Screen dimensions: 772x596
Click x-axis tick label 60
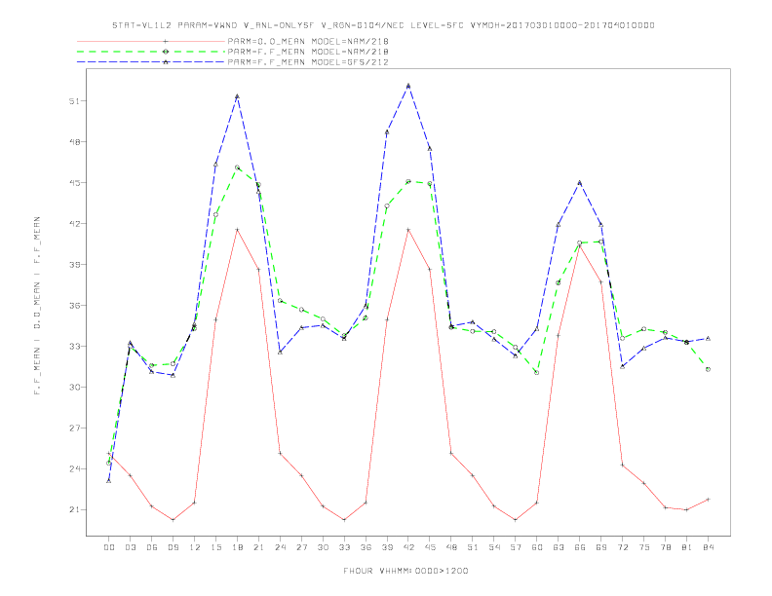pyautogui.click(x=537, y=547)
